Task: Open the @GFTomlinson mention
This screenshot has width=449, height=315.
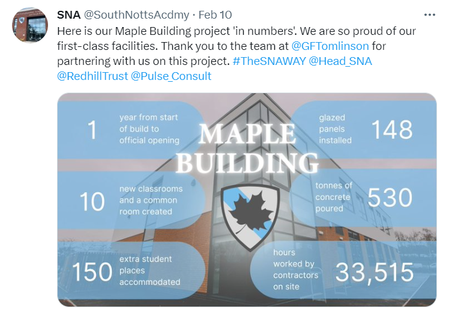Action: coord(330,46)
